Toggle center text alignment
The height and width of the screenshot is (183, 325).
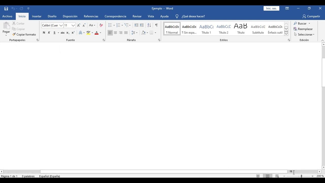(x=115, y=33)
